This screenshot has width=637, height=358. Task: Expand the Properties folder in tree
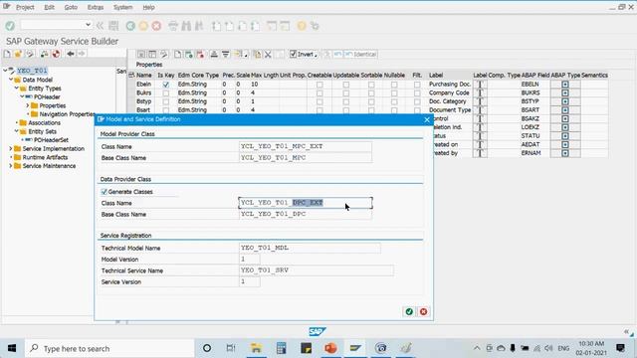[28, 105]
